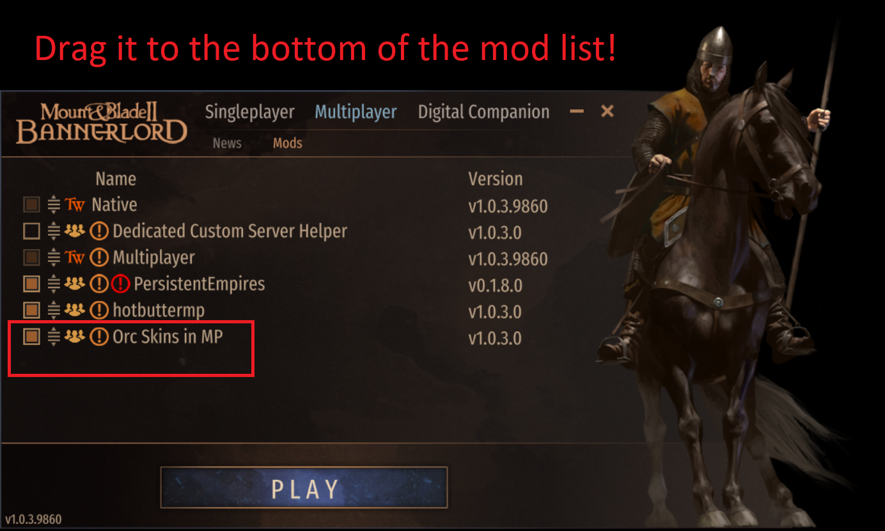The width and height of the screenshot is (885, 531).
Task: Uncheck the PersistentEmpires mod
Action: tap(31, 284)
